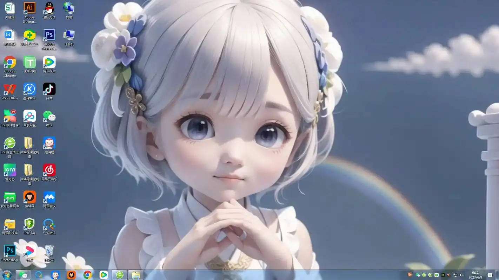The height and width of the screenshot is (280, 499).
Task: Open the Windows Start menu
Action: coord(7,275)
